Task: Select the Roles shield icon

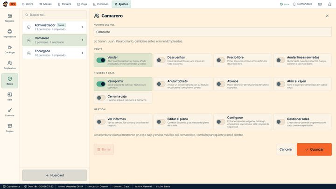Action: point(10,79)
